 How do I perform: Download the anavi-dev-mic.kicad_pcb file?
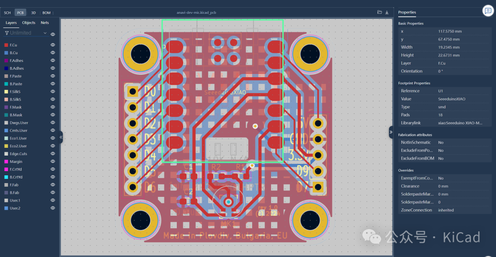387,12
